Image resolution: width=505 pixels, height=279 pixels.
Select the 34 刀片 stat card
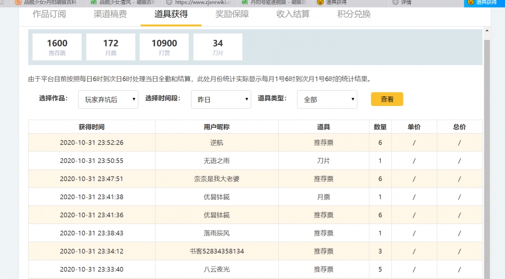click(x=218, y=47)
